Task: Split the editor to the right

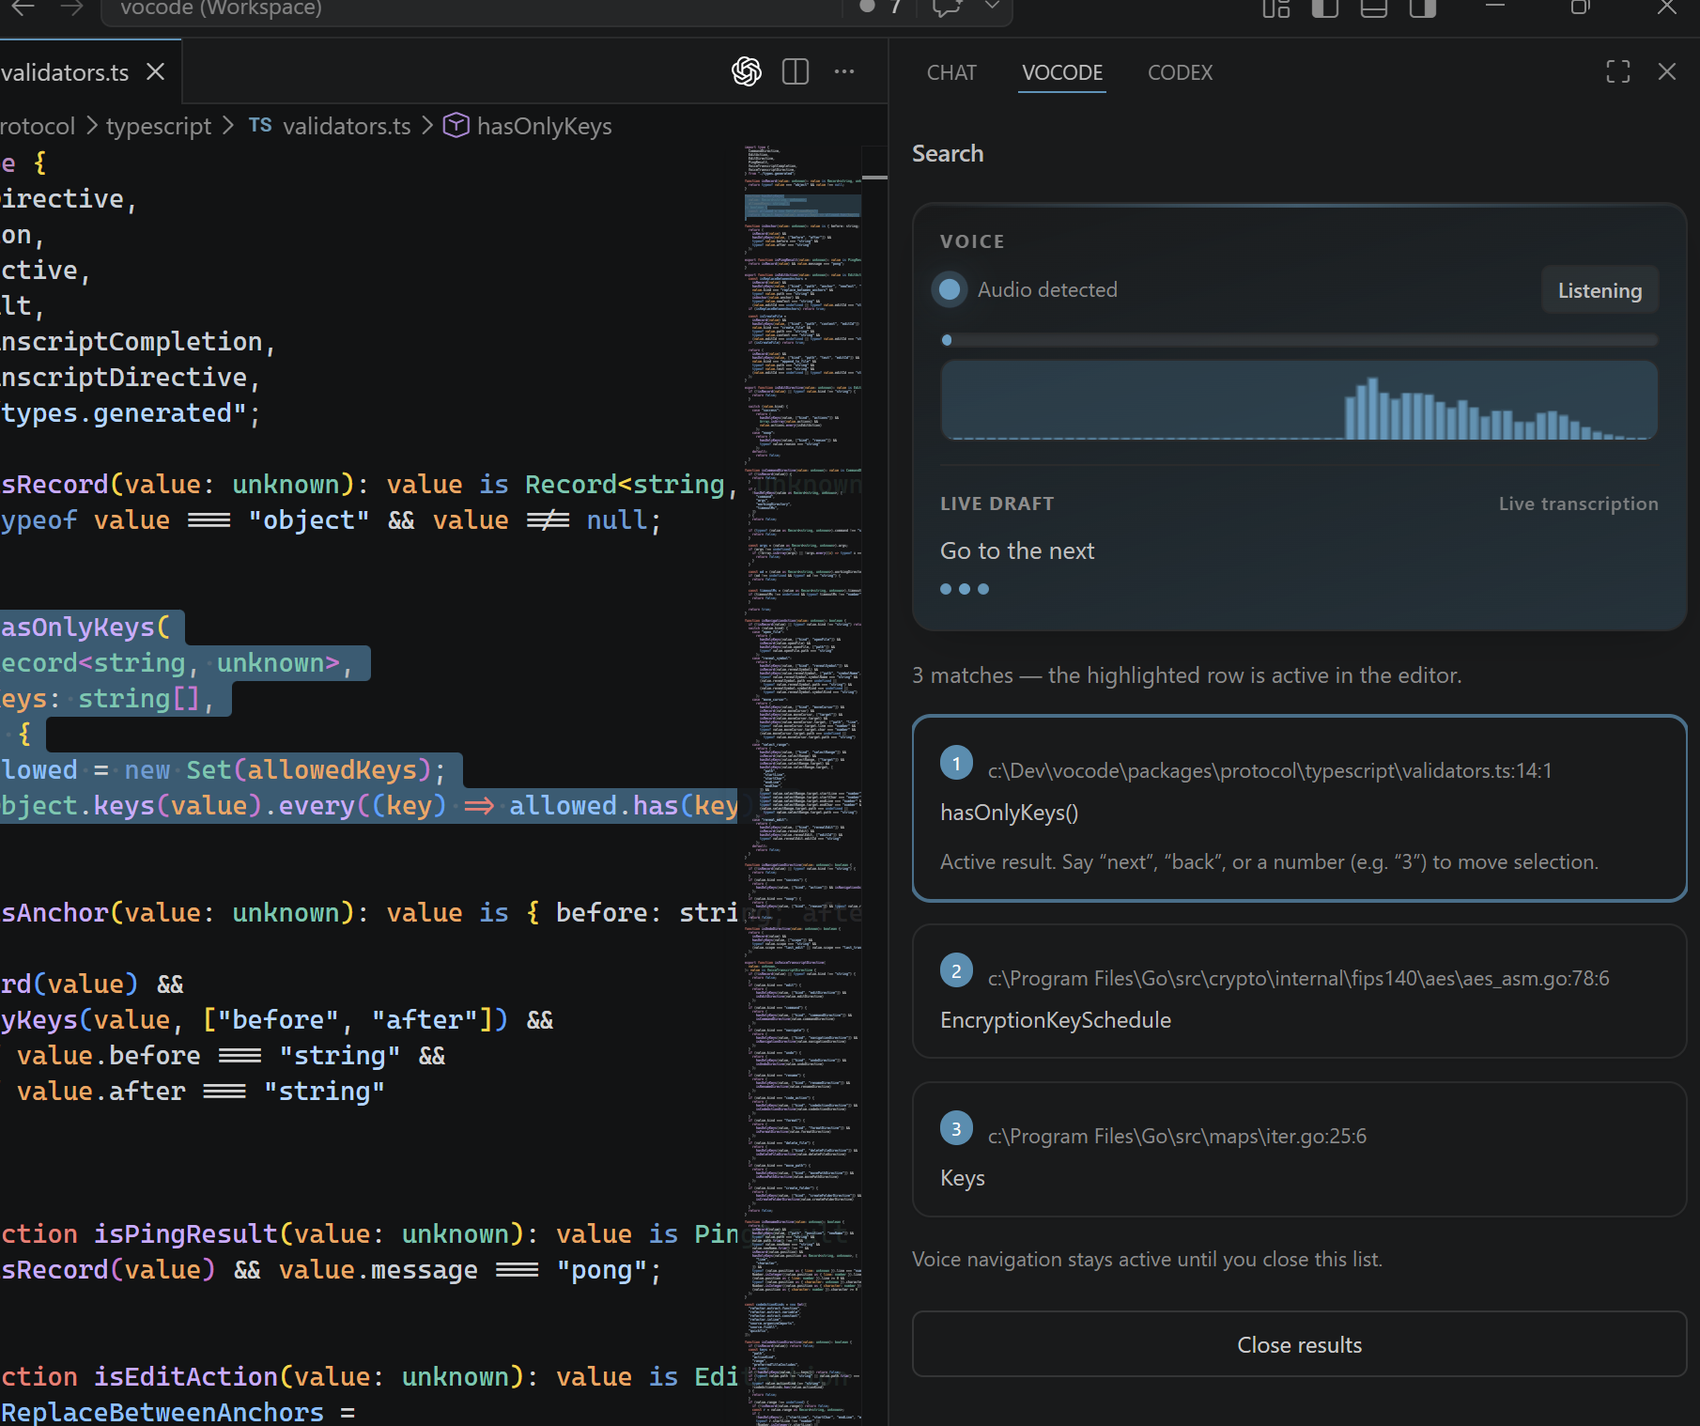Action: [x=796, y=71]
